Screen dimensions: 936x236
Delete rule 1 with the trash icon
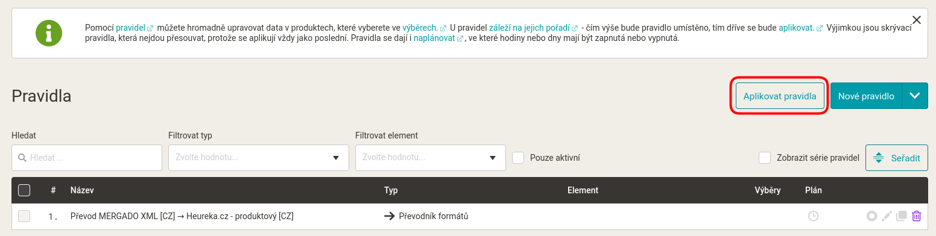tap(917, 216)
